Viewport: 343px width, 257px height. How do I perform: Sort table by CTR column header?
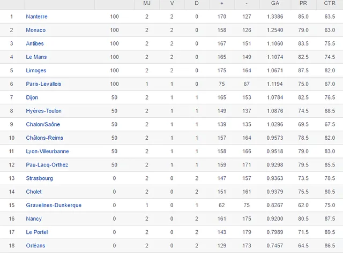pyautogui.click(x=330, y=3)
